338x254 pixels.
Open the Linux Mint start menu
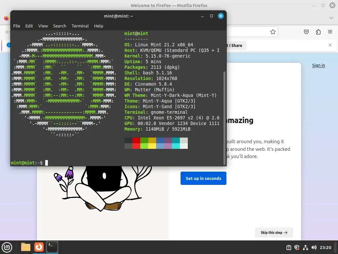pos(7,247)
